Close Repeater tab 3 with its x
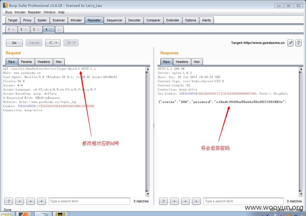The image size is (306, 216). [38, 29]
